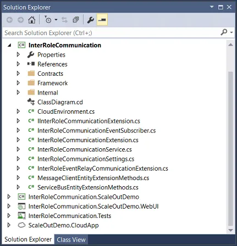Expand the Internal folder

18,92
